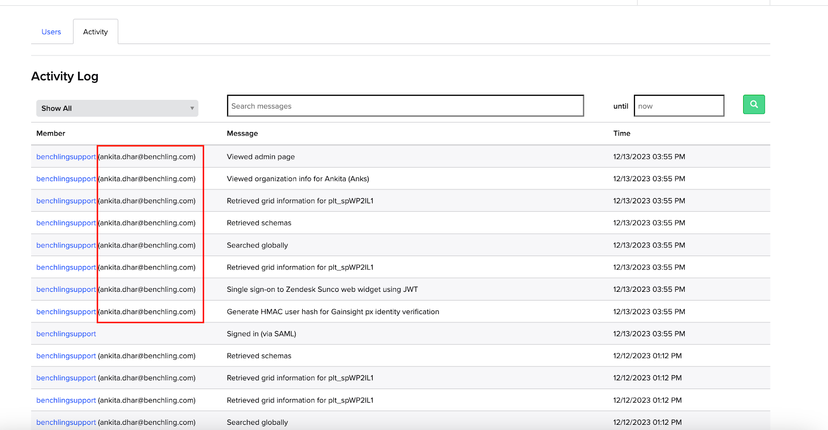Click the timestamp of the Signed in (via SAML) row
The image size is (828, 430).
click(649, 334)
